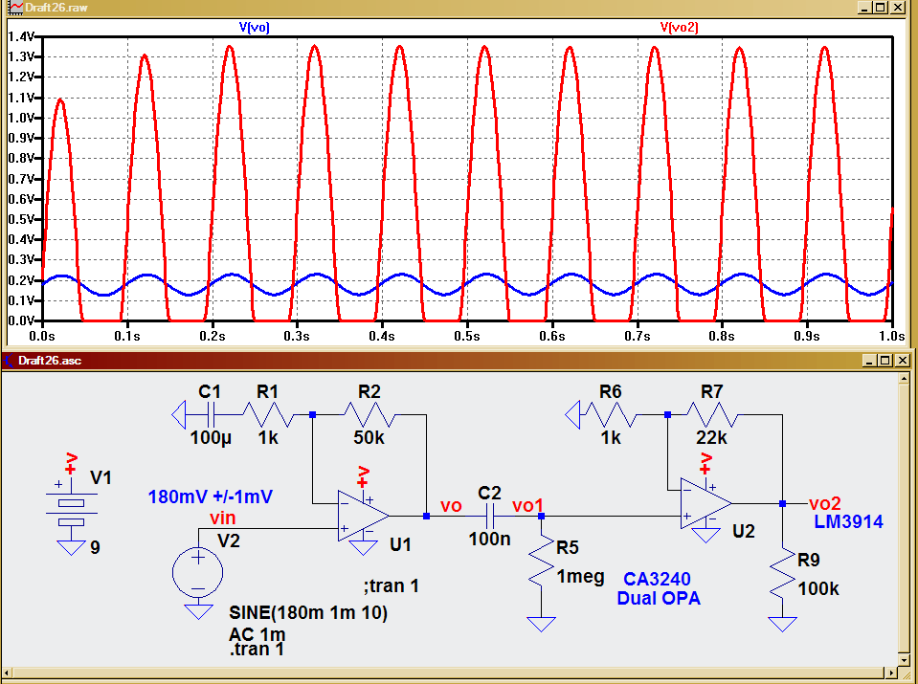
Task: Select the vo1 net label
Action: [528, 505]
